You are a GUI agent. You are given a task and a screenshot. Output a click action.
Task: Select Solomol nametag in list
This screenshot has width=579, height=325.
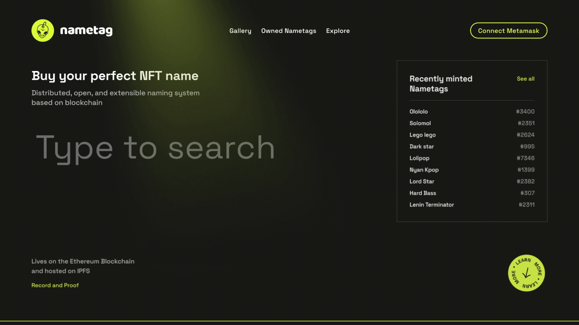point(420,123)
